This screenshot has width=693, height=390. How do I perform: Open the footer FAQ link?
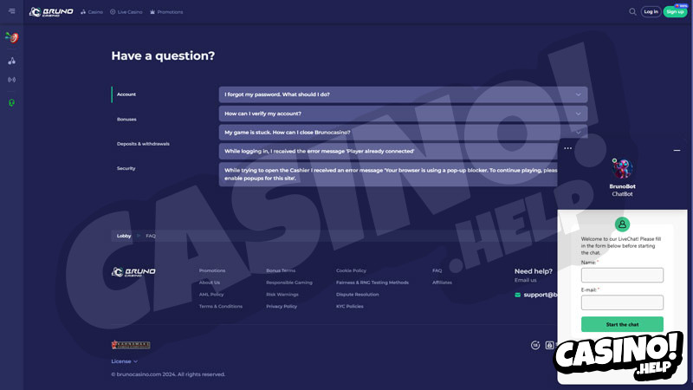(437, 270)
